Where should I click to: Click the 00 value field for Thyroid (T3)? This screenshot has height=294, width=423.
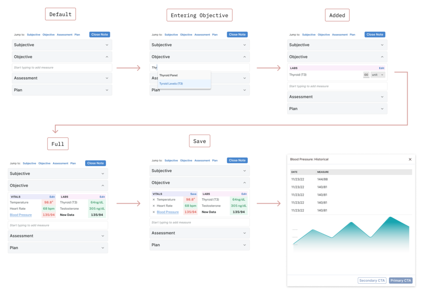pyautogui.click(x=366, y=75)
